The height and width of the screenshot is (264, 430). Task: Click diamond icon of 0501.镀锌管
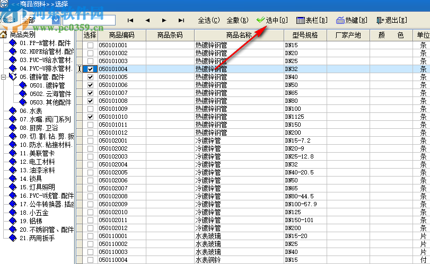23,85
